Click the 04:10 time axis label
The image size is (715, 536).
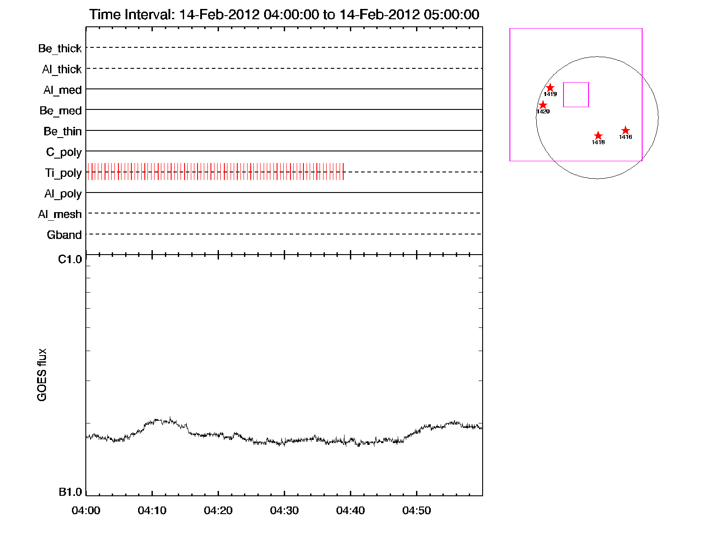[152, 510]
